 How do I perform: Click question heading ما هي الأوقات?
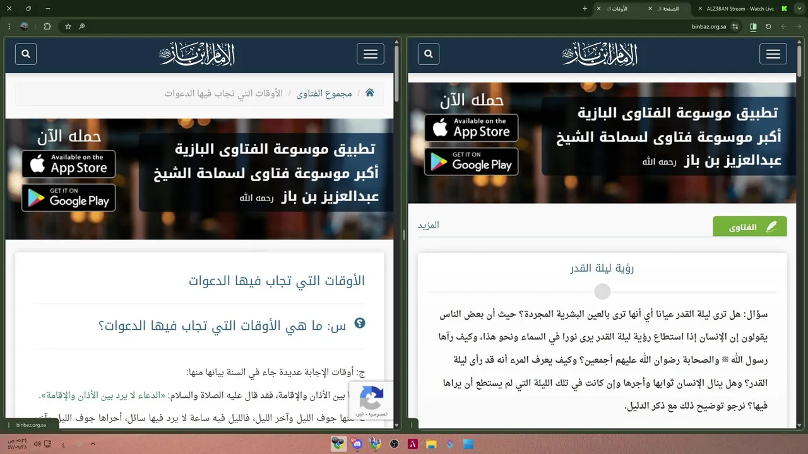pyautogui.click(x=222, y=326)
